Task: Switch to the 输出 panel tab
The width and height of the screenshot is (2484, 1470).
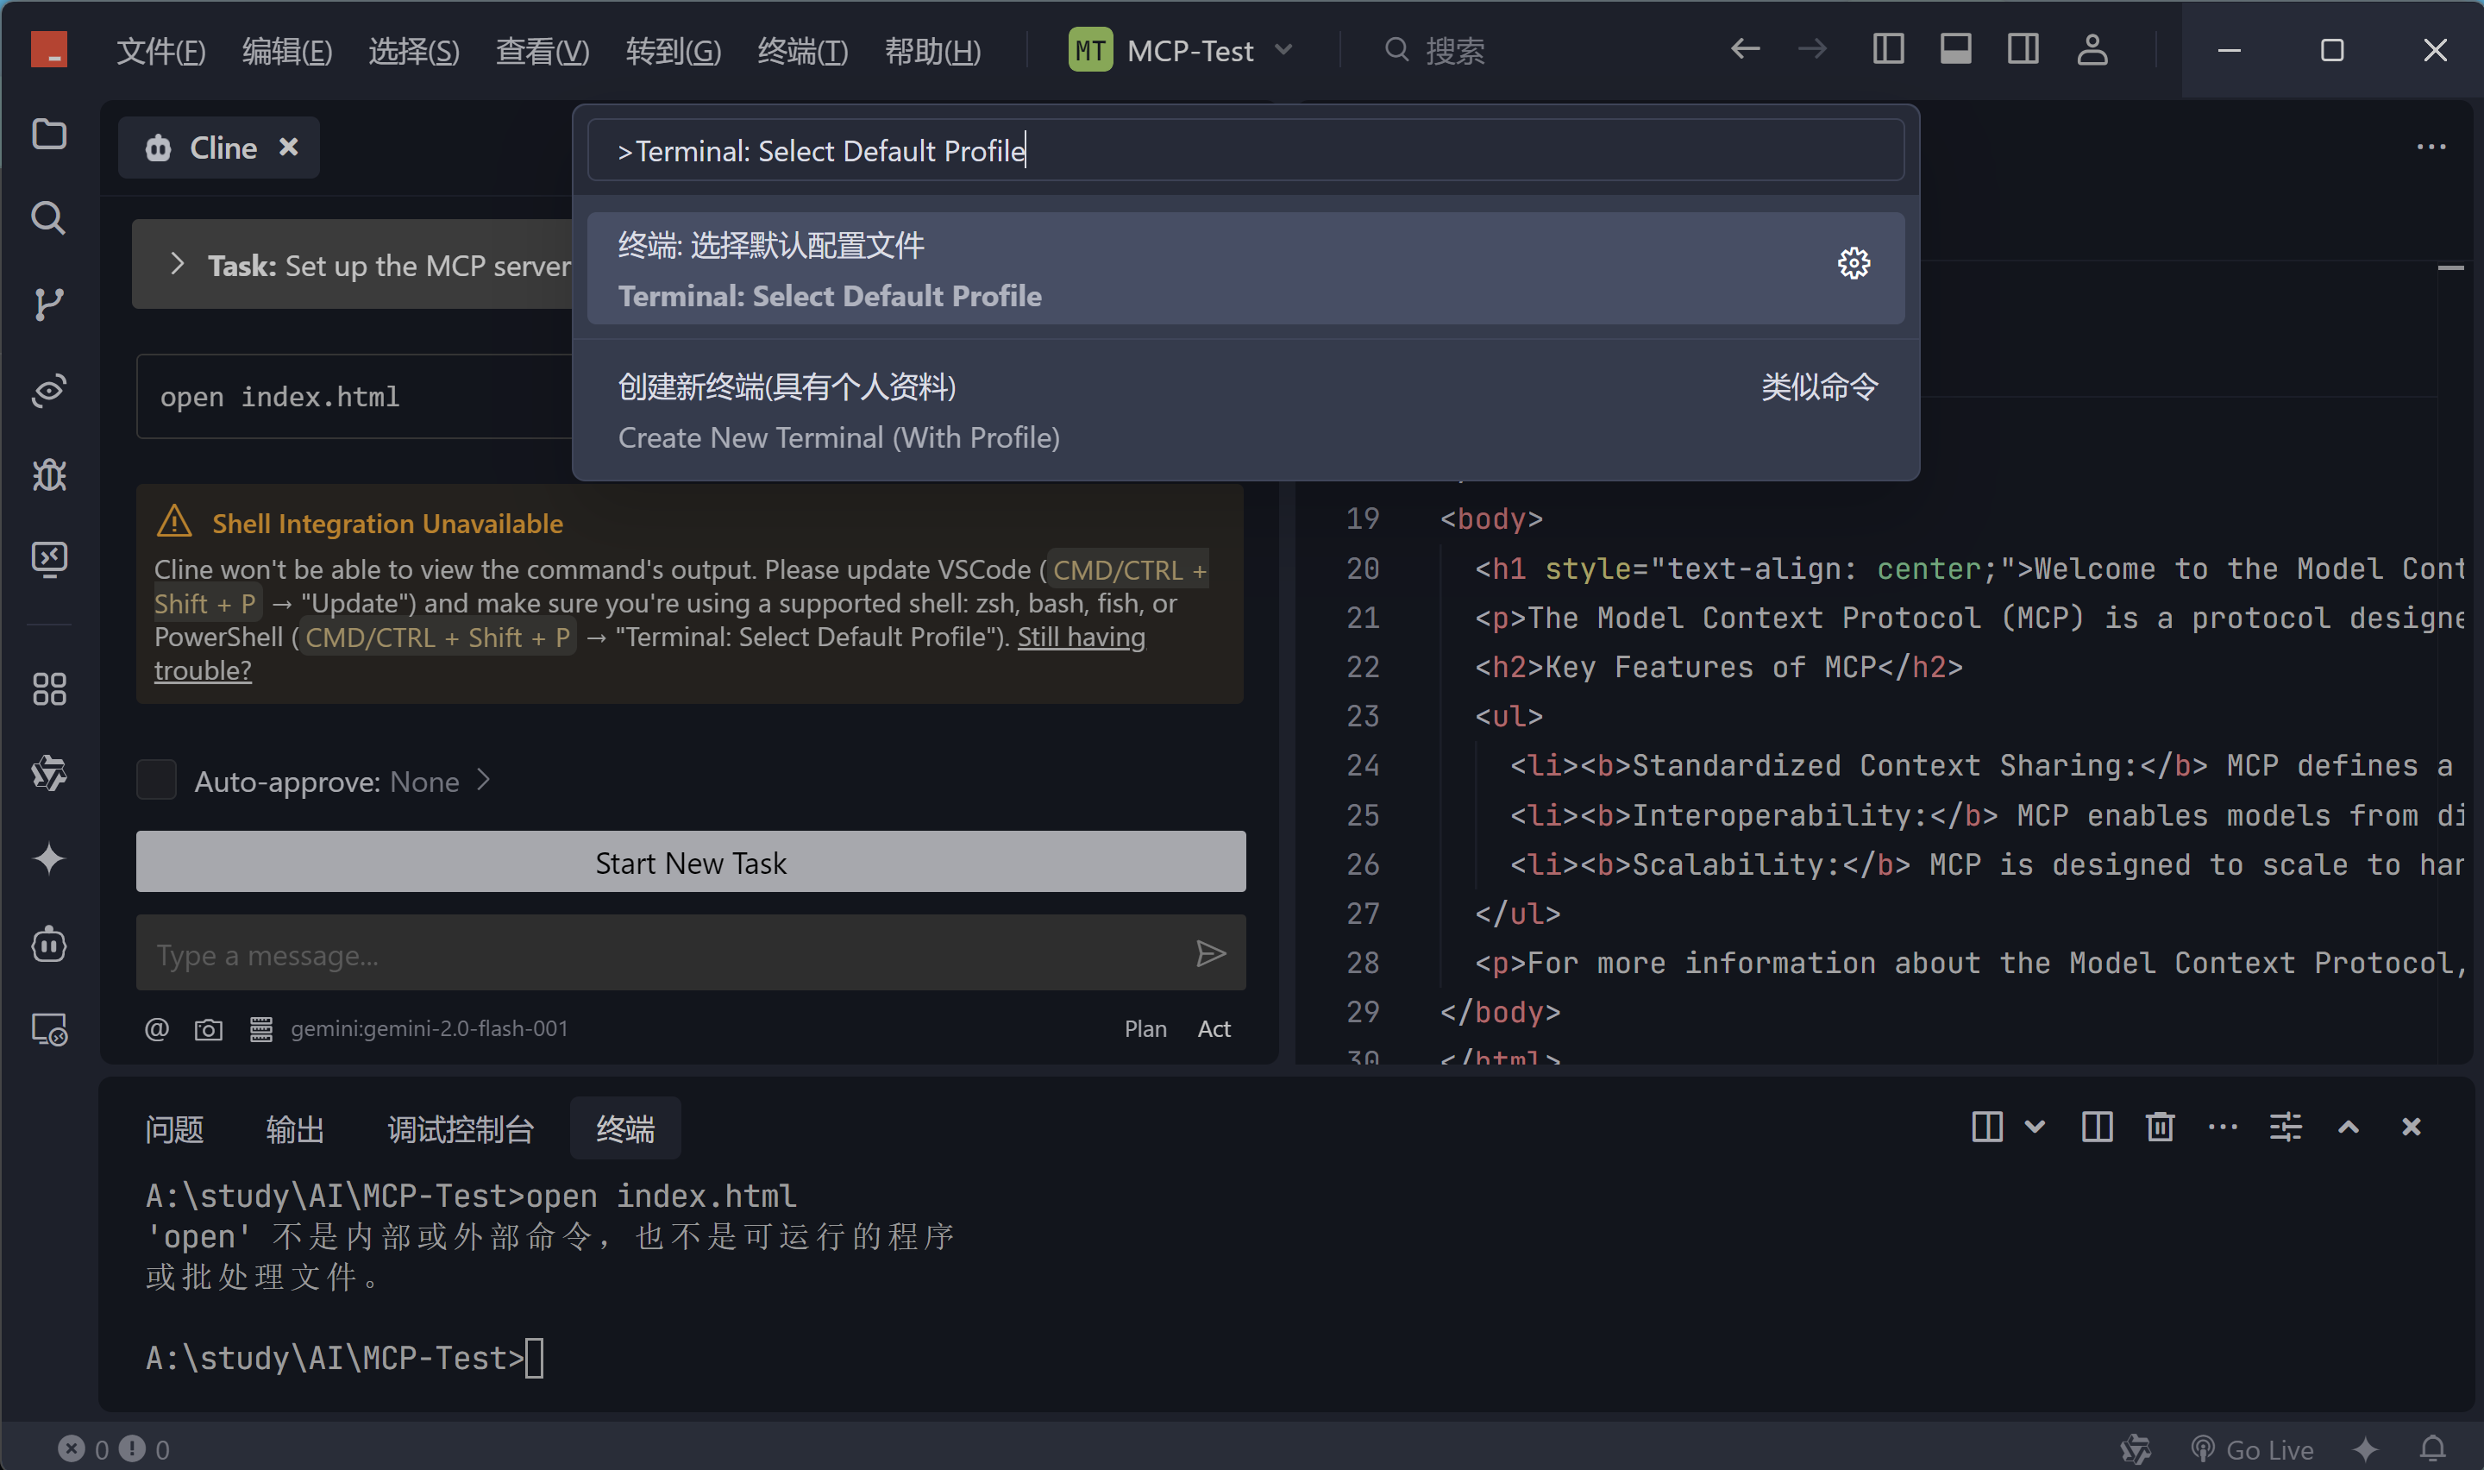Action: (294, 1128)
